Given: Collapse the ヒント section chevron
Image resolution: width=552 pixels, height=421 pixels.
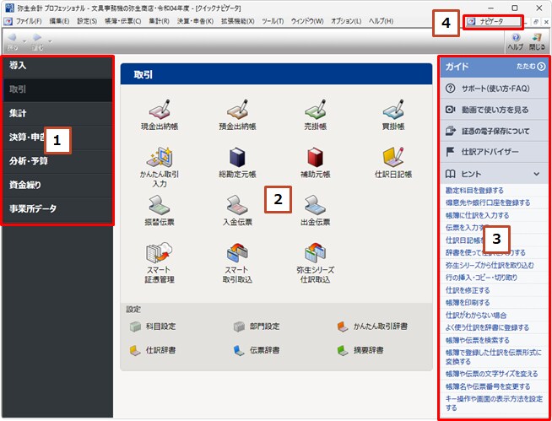Looking at the screenshot, I should (536, 174).
